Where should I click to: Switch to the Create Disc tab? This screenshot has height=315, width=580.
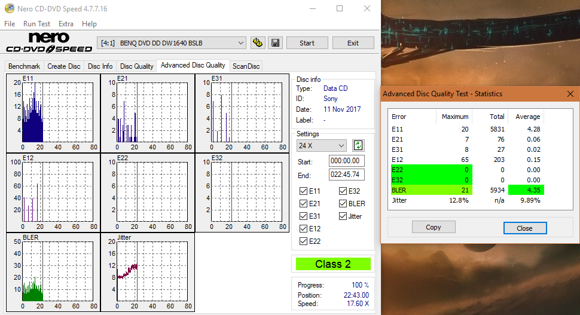pos(63,66)
